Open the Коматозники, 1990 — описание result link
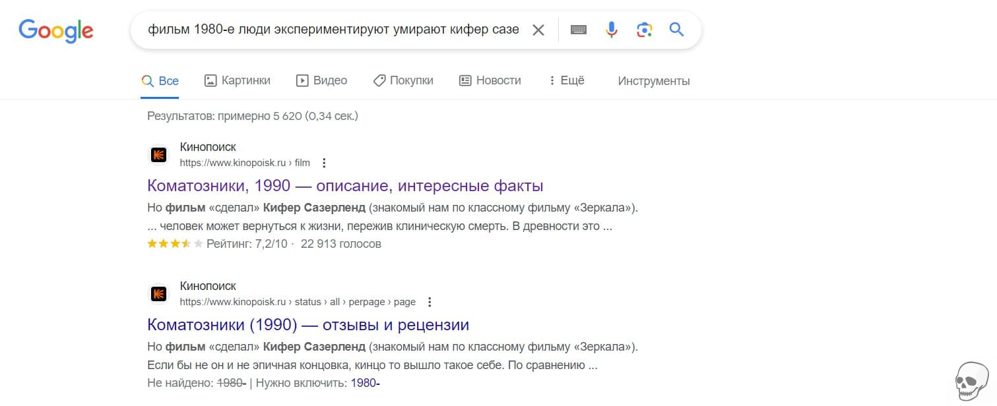Screen dimensions: 997x406 click(x=345, y=185)
